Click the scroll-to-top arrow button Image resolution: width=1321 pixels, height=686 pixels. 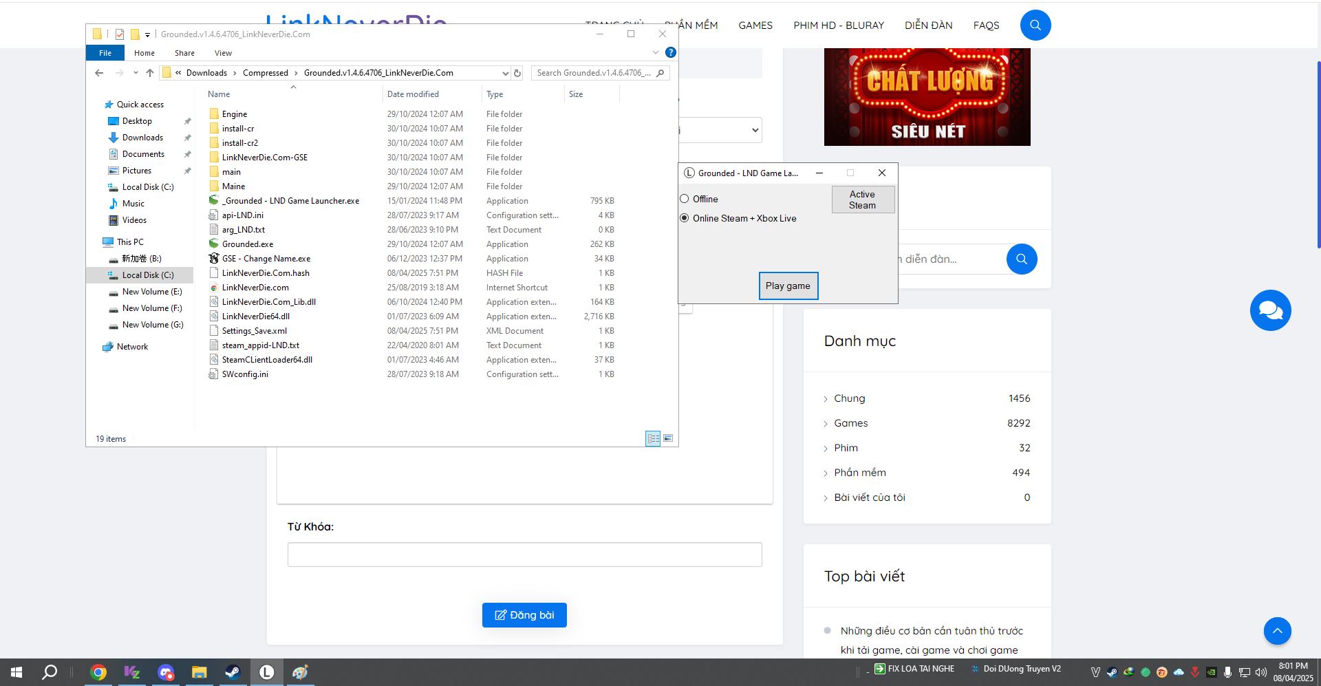click(1277, 631)
